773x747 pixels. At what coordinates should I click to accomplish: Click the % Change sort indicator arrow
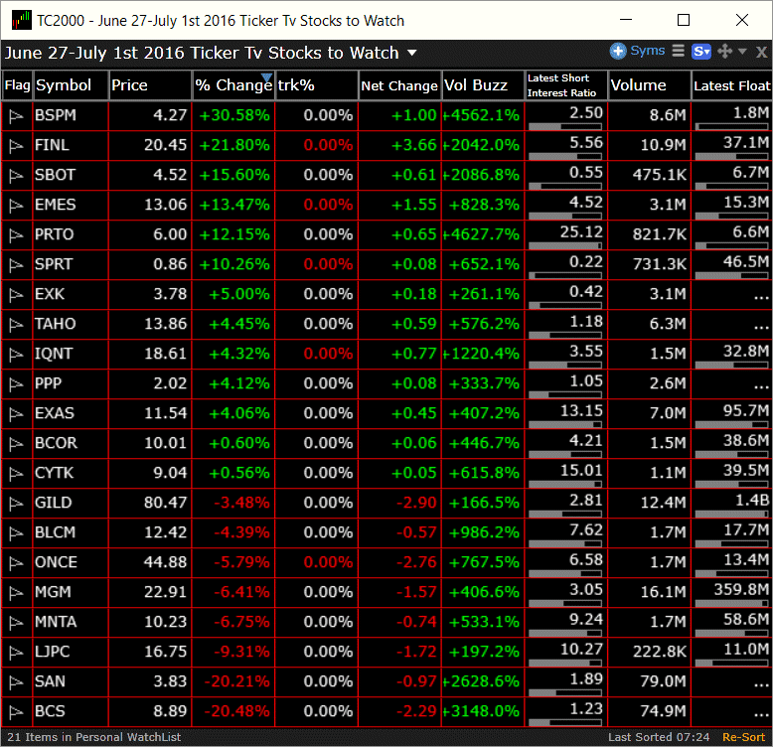(266, 77)
